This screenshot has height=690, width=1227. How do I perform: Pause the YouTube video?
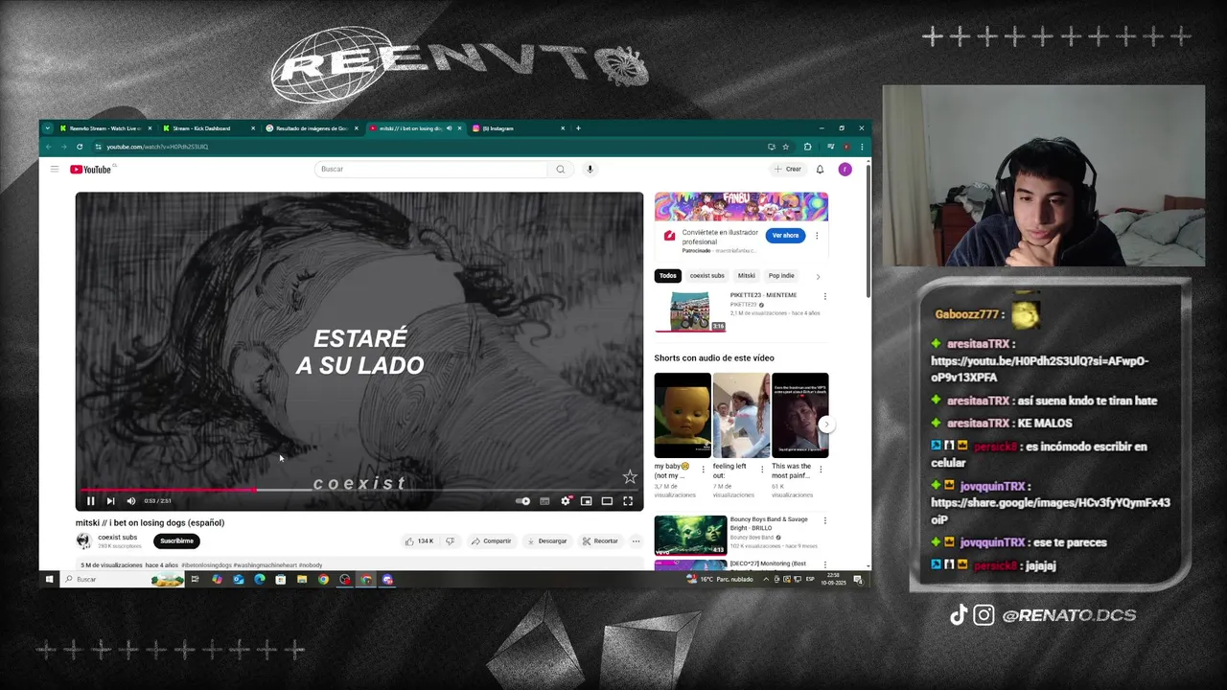90,500
